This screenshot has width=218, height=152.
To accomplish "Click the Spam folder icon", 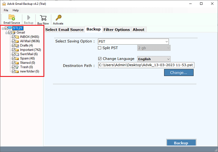I will 17,58.
